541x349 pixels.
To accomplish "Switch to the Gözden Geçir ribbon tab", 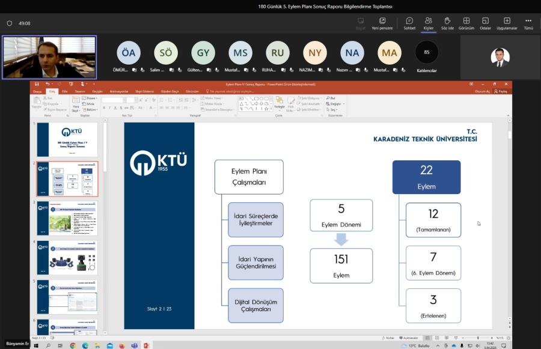I will (x=170, y=91).
